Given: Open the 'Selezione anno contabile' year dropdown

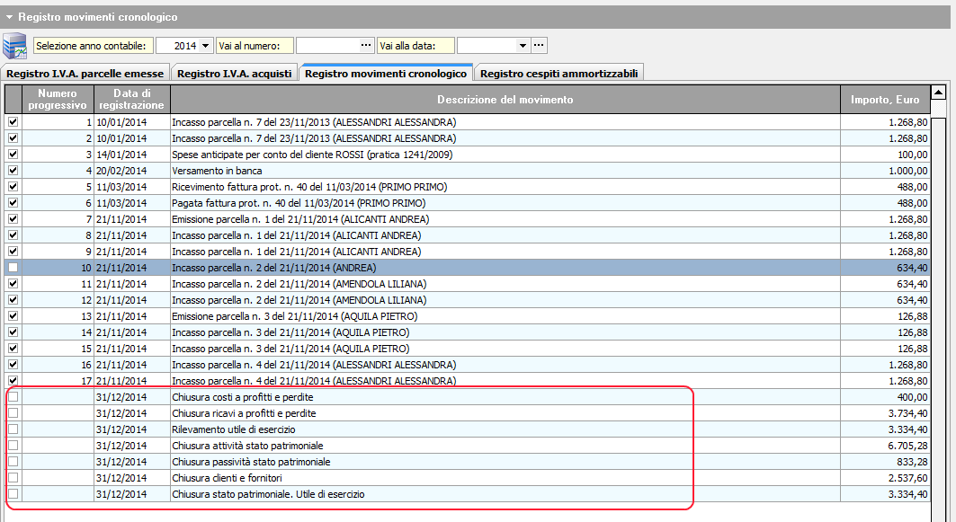Looking at the screenshot, I should (x=206, y=46).
